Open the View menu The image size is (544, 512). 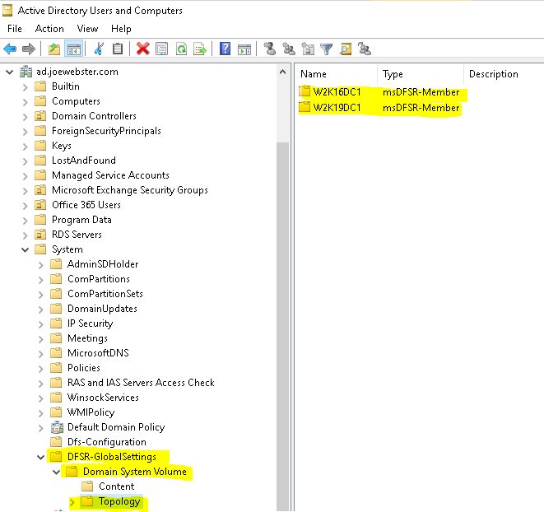(87, 29)
